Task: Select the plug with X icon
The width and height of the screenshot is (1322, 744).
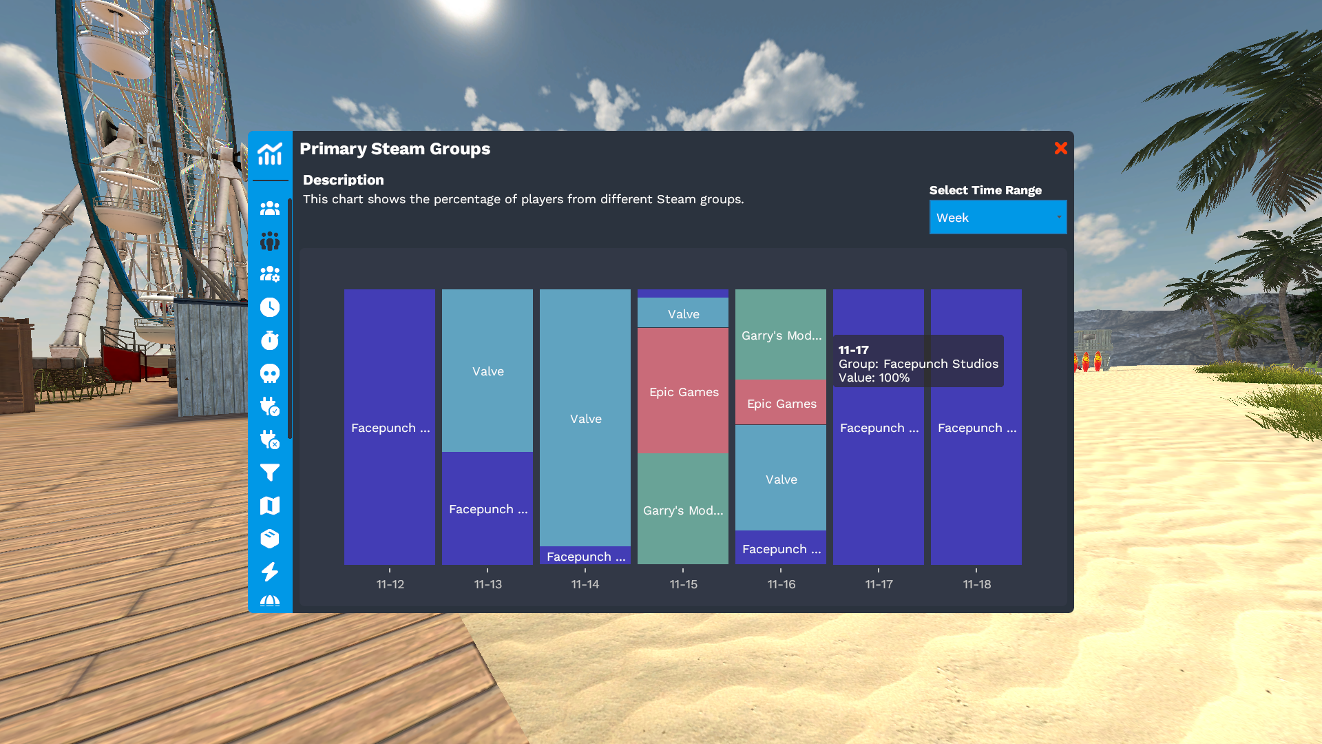Action: (270, 440)
